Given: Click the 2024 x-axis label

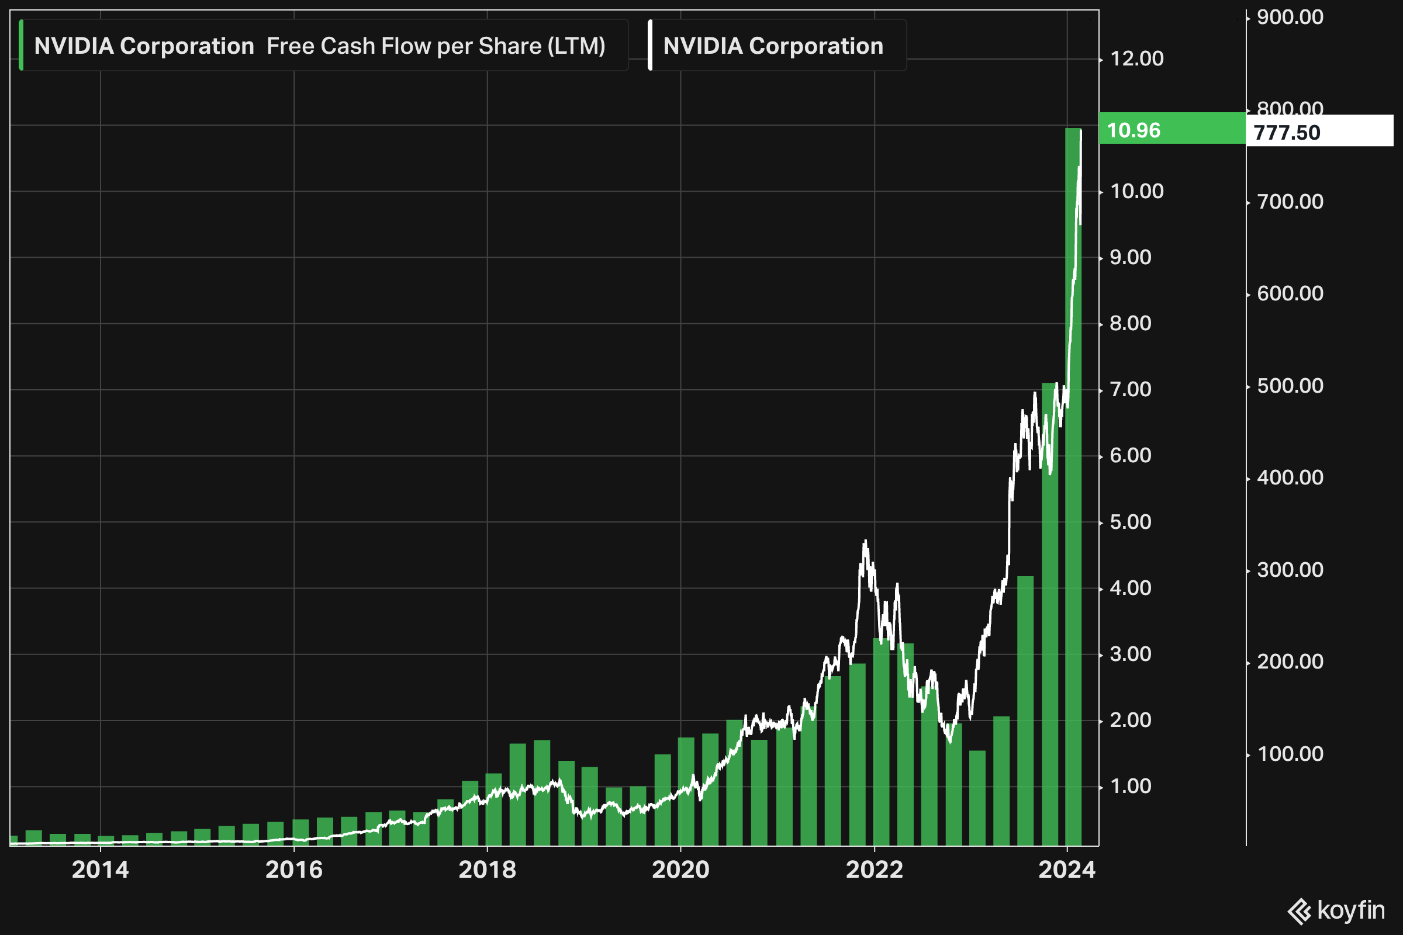Looking at the screenshot, I should point(1067,870).
